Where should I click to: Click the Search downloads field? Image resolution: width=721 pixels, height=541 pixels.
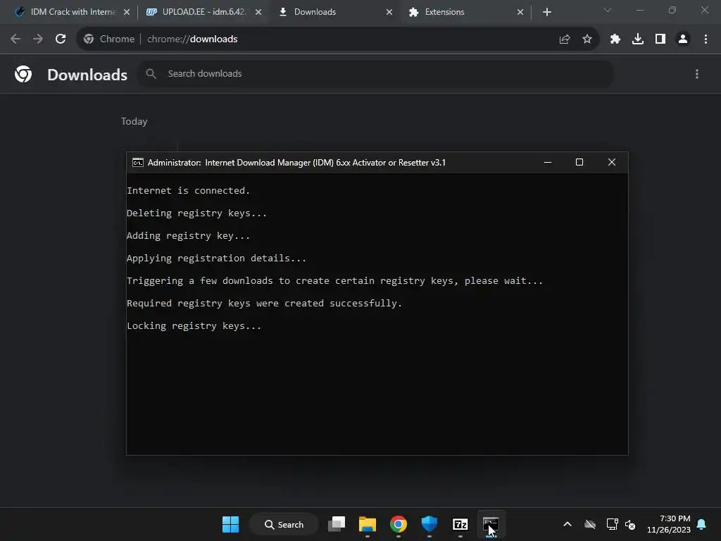(x=376, y=73)
